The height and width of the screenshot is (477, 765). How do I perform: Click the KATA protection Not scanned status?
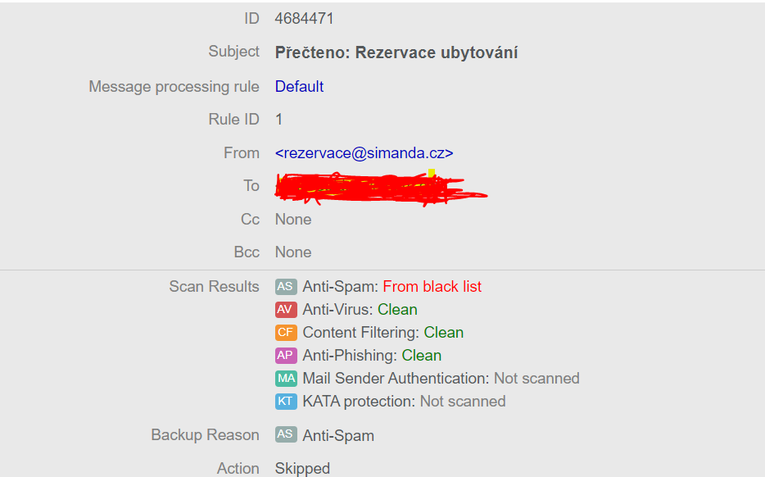(x=462, y=402)
